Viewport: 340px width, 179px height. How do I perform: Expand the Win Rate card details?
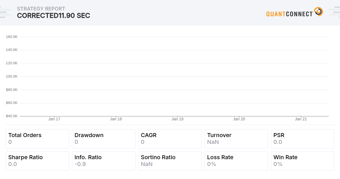tap(302, 161)
